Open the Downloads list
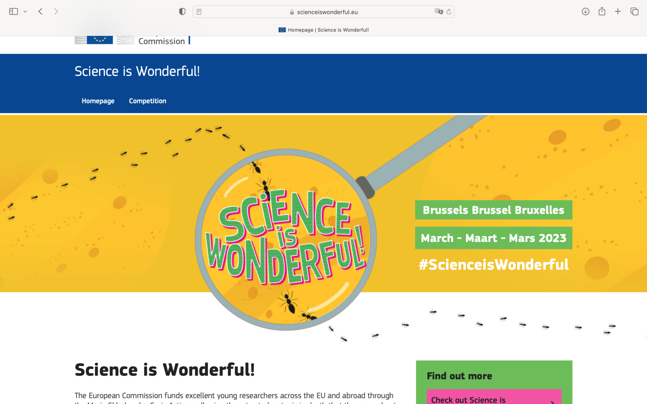 tap(586, 11)
